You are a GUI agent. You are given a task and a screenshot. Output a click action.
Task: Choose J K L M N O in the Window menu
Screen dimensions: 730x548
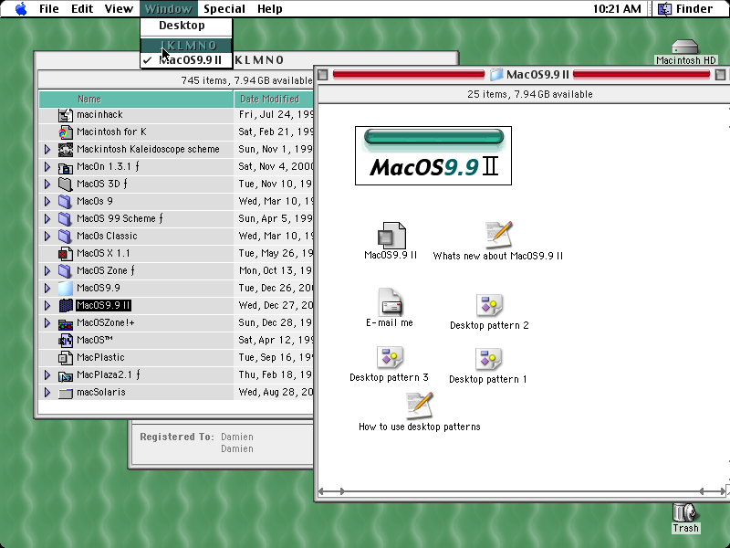click(186, 46)
